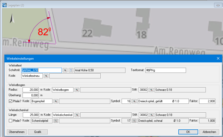This screenshot has height=137, width=223.
Task: Click the Arial Höhe 0,50 description field
Action: 100,70
